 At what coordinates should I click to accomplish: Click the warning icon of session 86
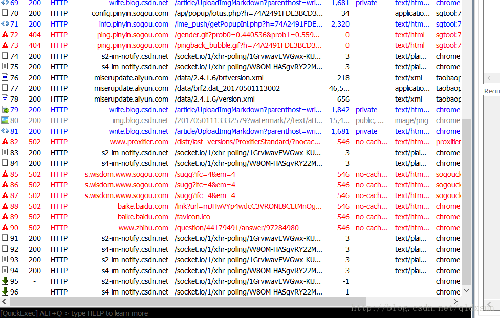pos(5,184)
